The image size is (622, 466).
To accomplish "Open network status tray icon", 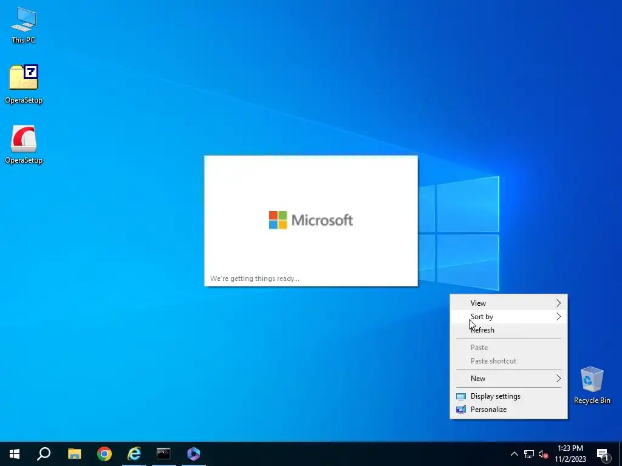I will pyautogui.click(x=529, y=454).
